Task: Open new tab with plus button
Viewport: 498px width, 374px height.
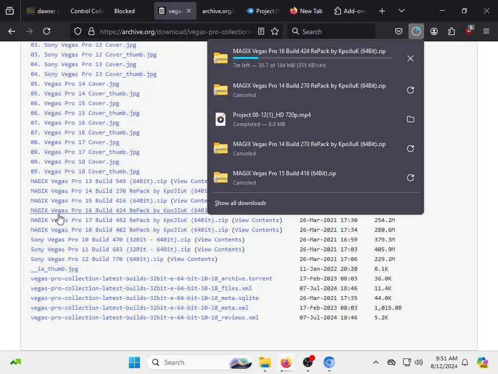Action: coord(382,11)
